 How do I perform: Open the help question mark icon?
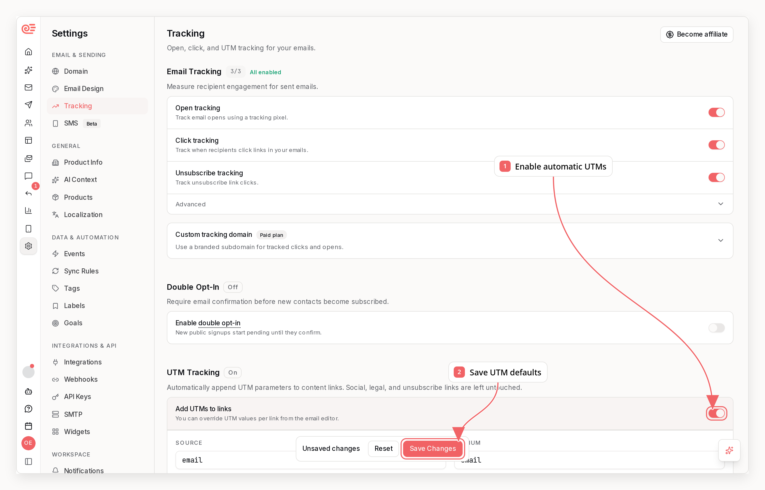click(x=28, y=409)
